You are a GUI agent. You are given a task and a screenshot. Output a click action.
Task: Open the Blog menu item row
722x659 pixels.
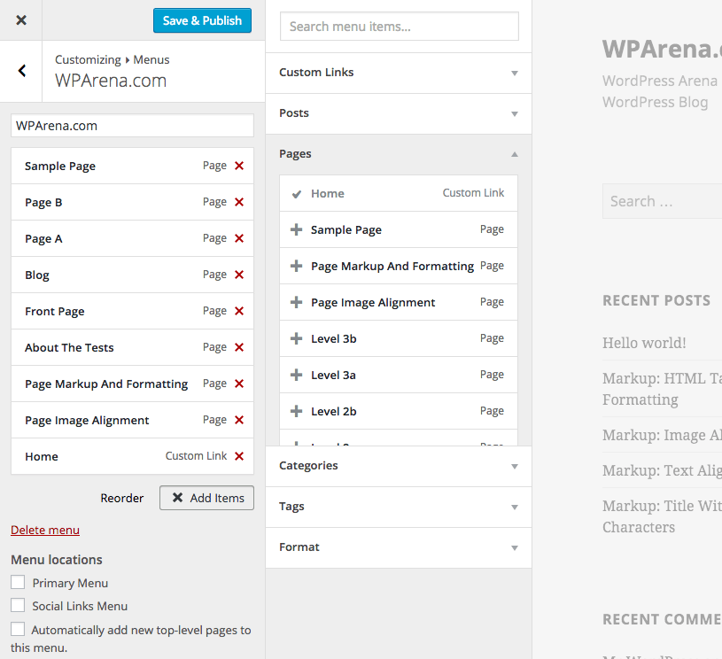point(132,275)
